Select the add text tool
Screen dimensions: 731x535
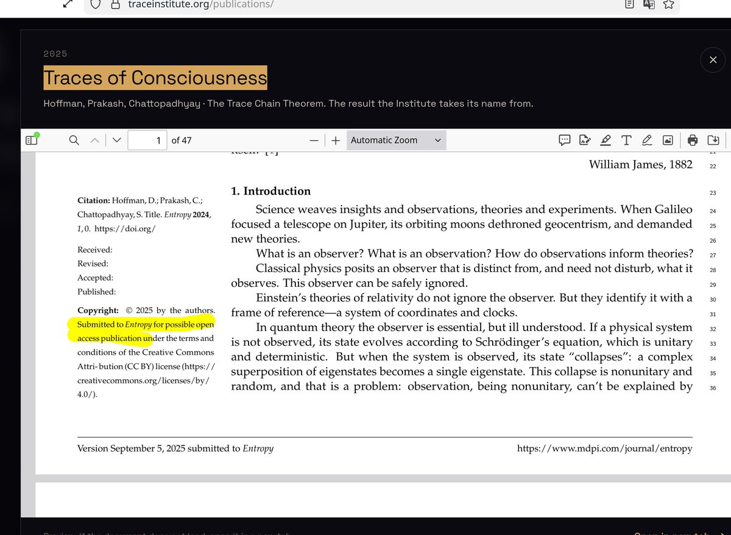[626, 140]
